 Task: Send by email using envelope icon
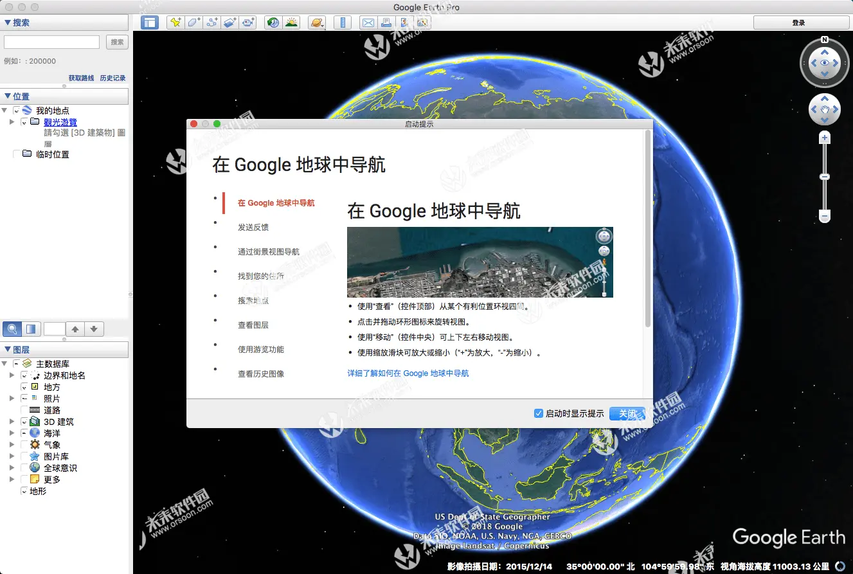click(368, 22)
